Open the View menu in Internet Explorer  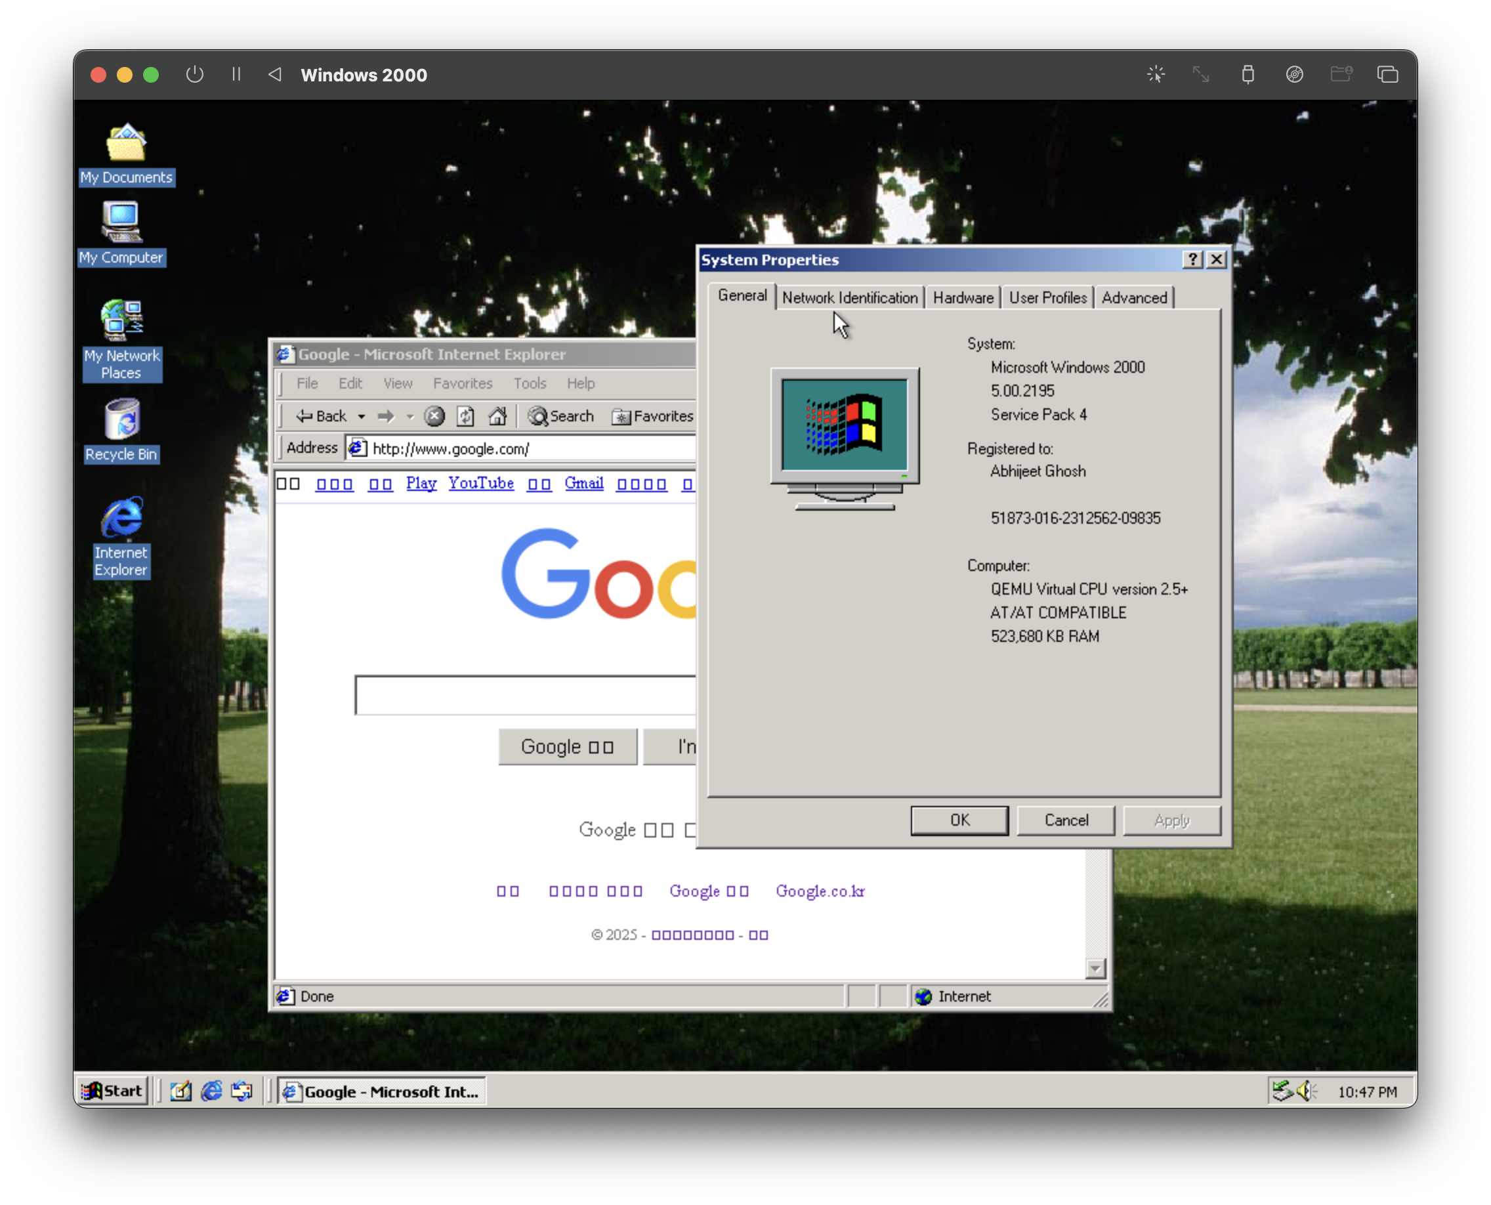pyautogui.click(x=398, y=383)
